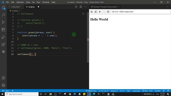Open the Browser Preview More Actions menu

pos(168,7)
